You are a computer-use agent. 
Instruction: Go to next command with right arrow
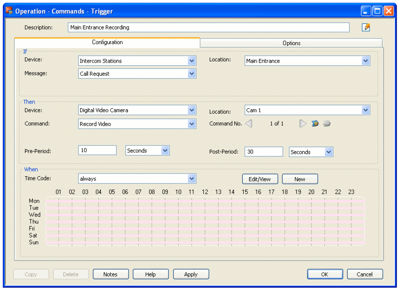pyautogui.click(x=303, y=124)
